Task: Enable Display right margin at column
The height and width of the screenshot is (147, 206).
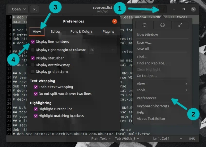Action: 33,50
